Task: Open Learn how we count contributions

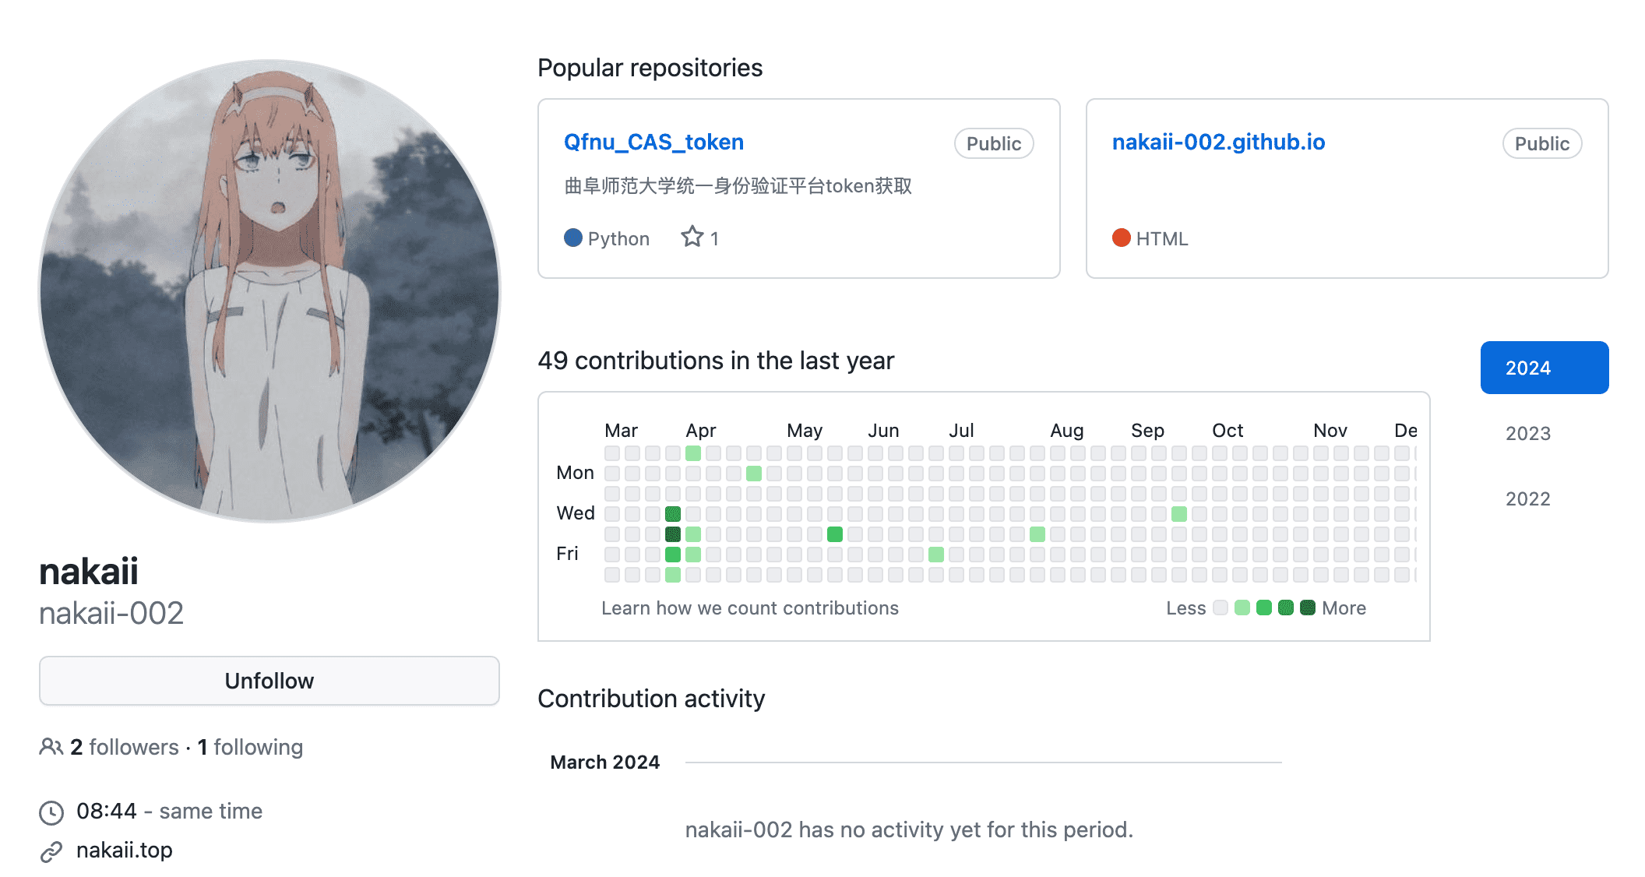Action: 749,608
